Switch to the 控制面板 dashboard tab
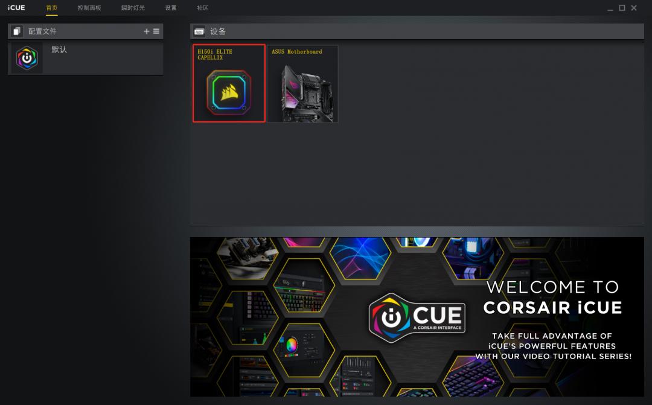652x405 pixels. point(89,8)
